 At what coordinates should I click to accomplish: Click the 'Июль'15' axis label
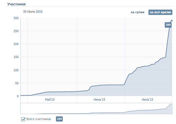point(147,99)
